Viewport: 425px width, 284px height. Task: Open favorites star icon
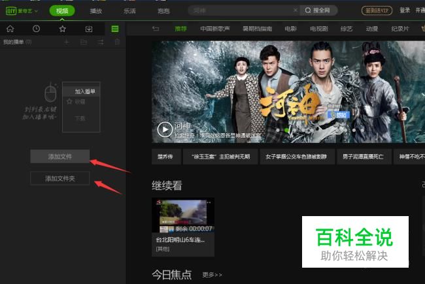click(63, 29)
